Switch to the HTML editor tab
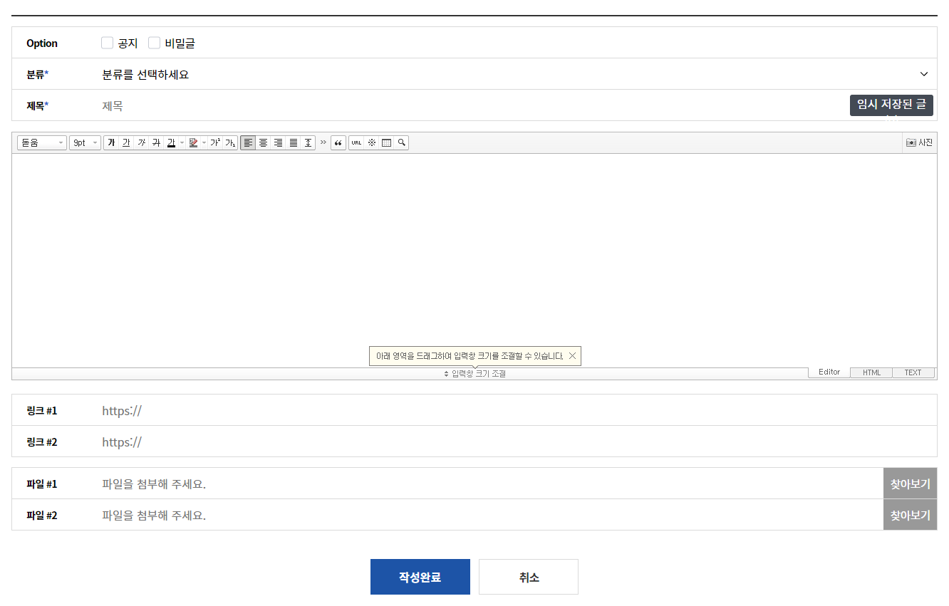Image resolution: width=949 pixels, height=606 pixels. [x=871, y=372]
